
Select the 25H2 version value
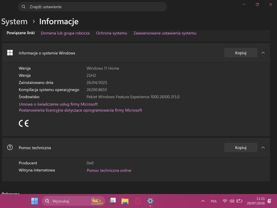[91, 75]
